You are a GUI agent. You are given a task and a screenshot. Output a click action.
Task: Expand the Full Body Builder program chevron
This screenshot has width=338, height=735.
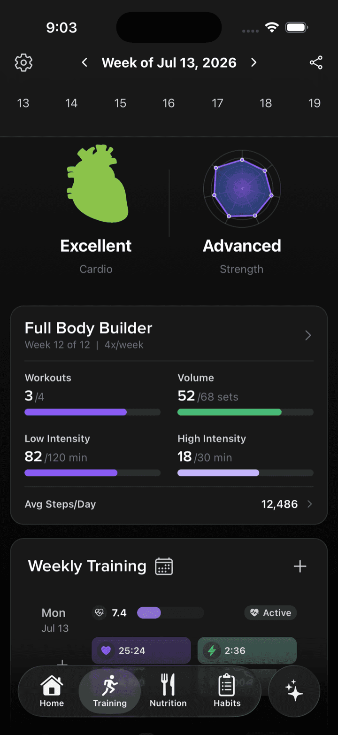(308, 335)
